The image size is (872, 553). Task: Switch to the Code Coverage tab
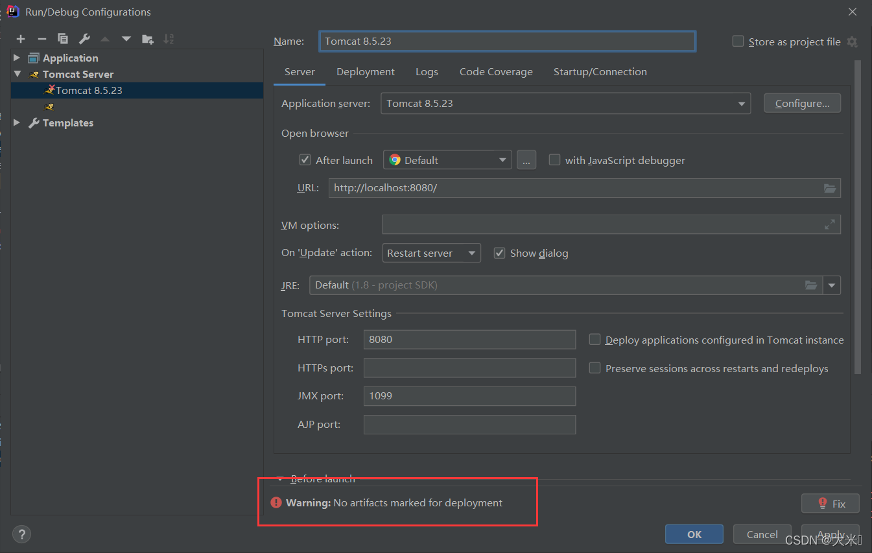(496, 72)
